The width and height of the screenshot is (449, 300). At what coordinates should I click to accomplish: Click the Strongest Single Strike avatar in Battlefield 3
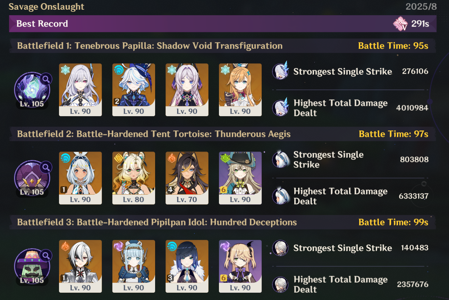tap(281, 248)
